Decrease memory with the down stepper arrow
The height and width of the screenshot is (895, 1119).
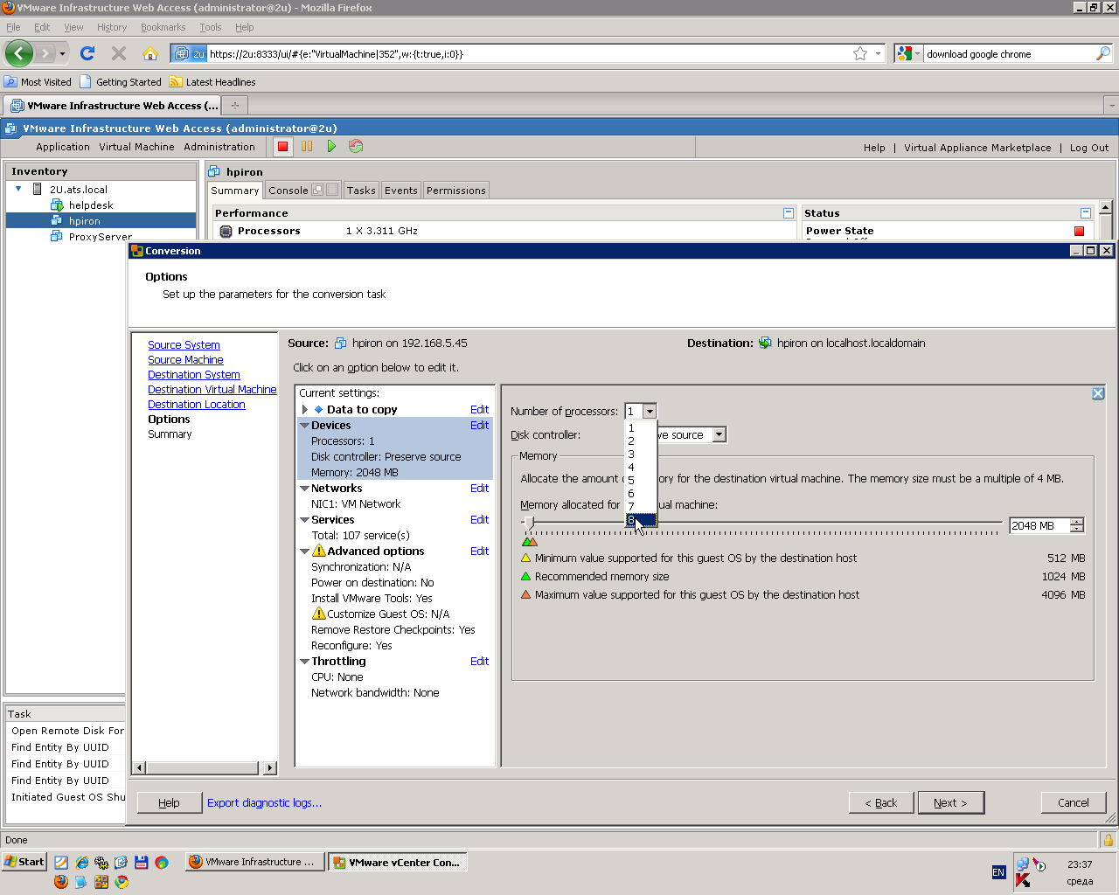[x=1077, y=529]
